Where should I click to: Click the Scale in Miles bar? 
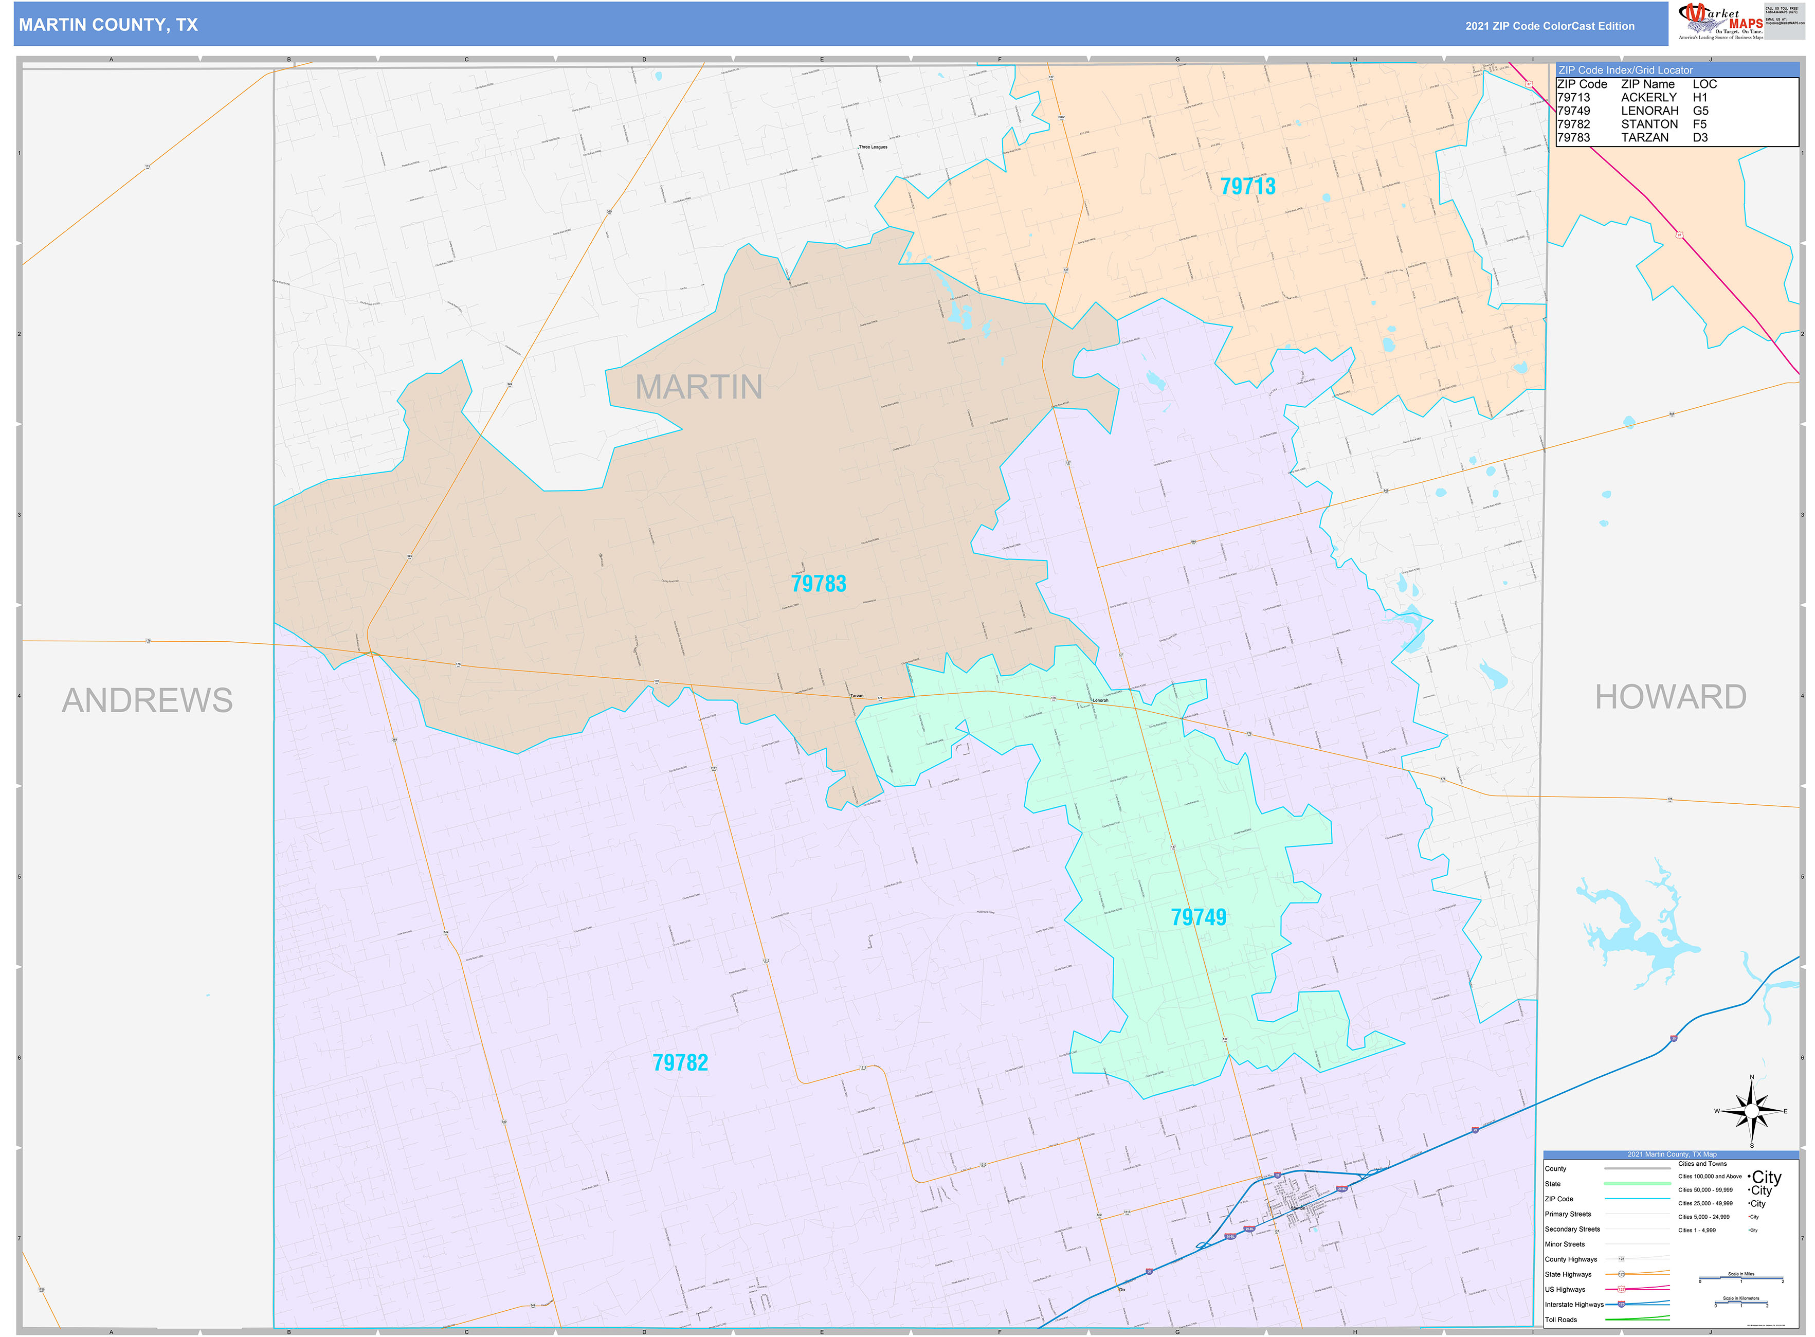[1741, 1278]
